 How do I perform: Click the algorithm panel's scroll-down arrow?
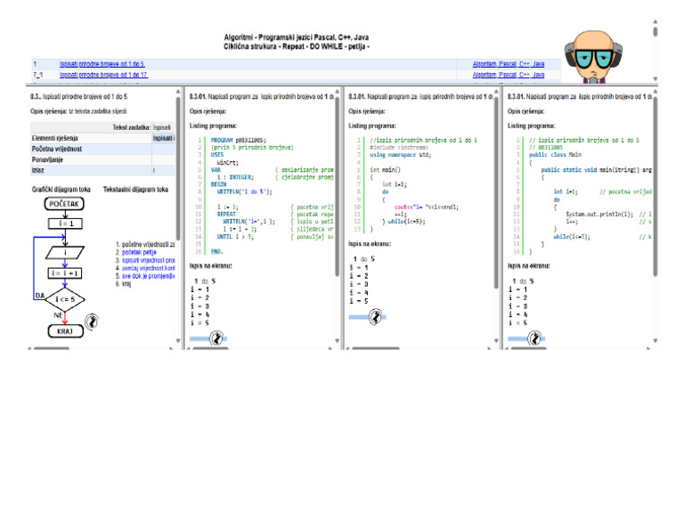click(x=178, y=340)
